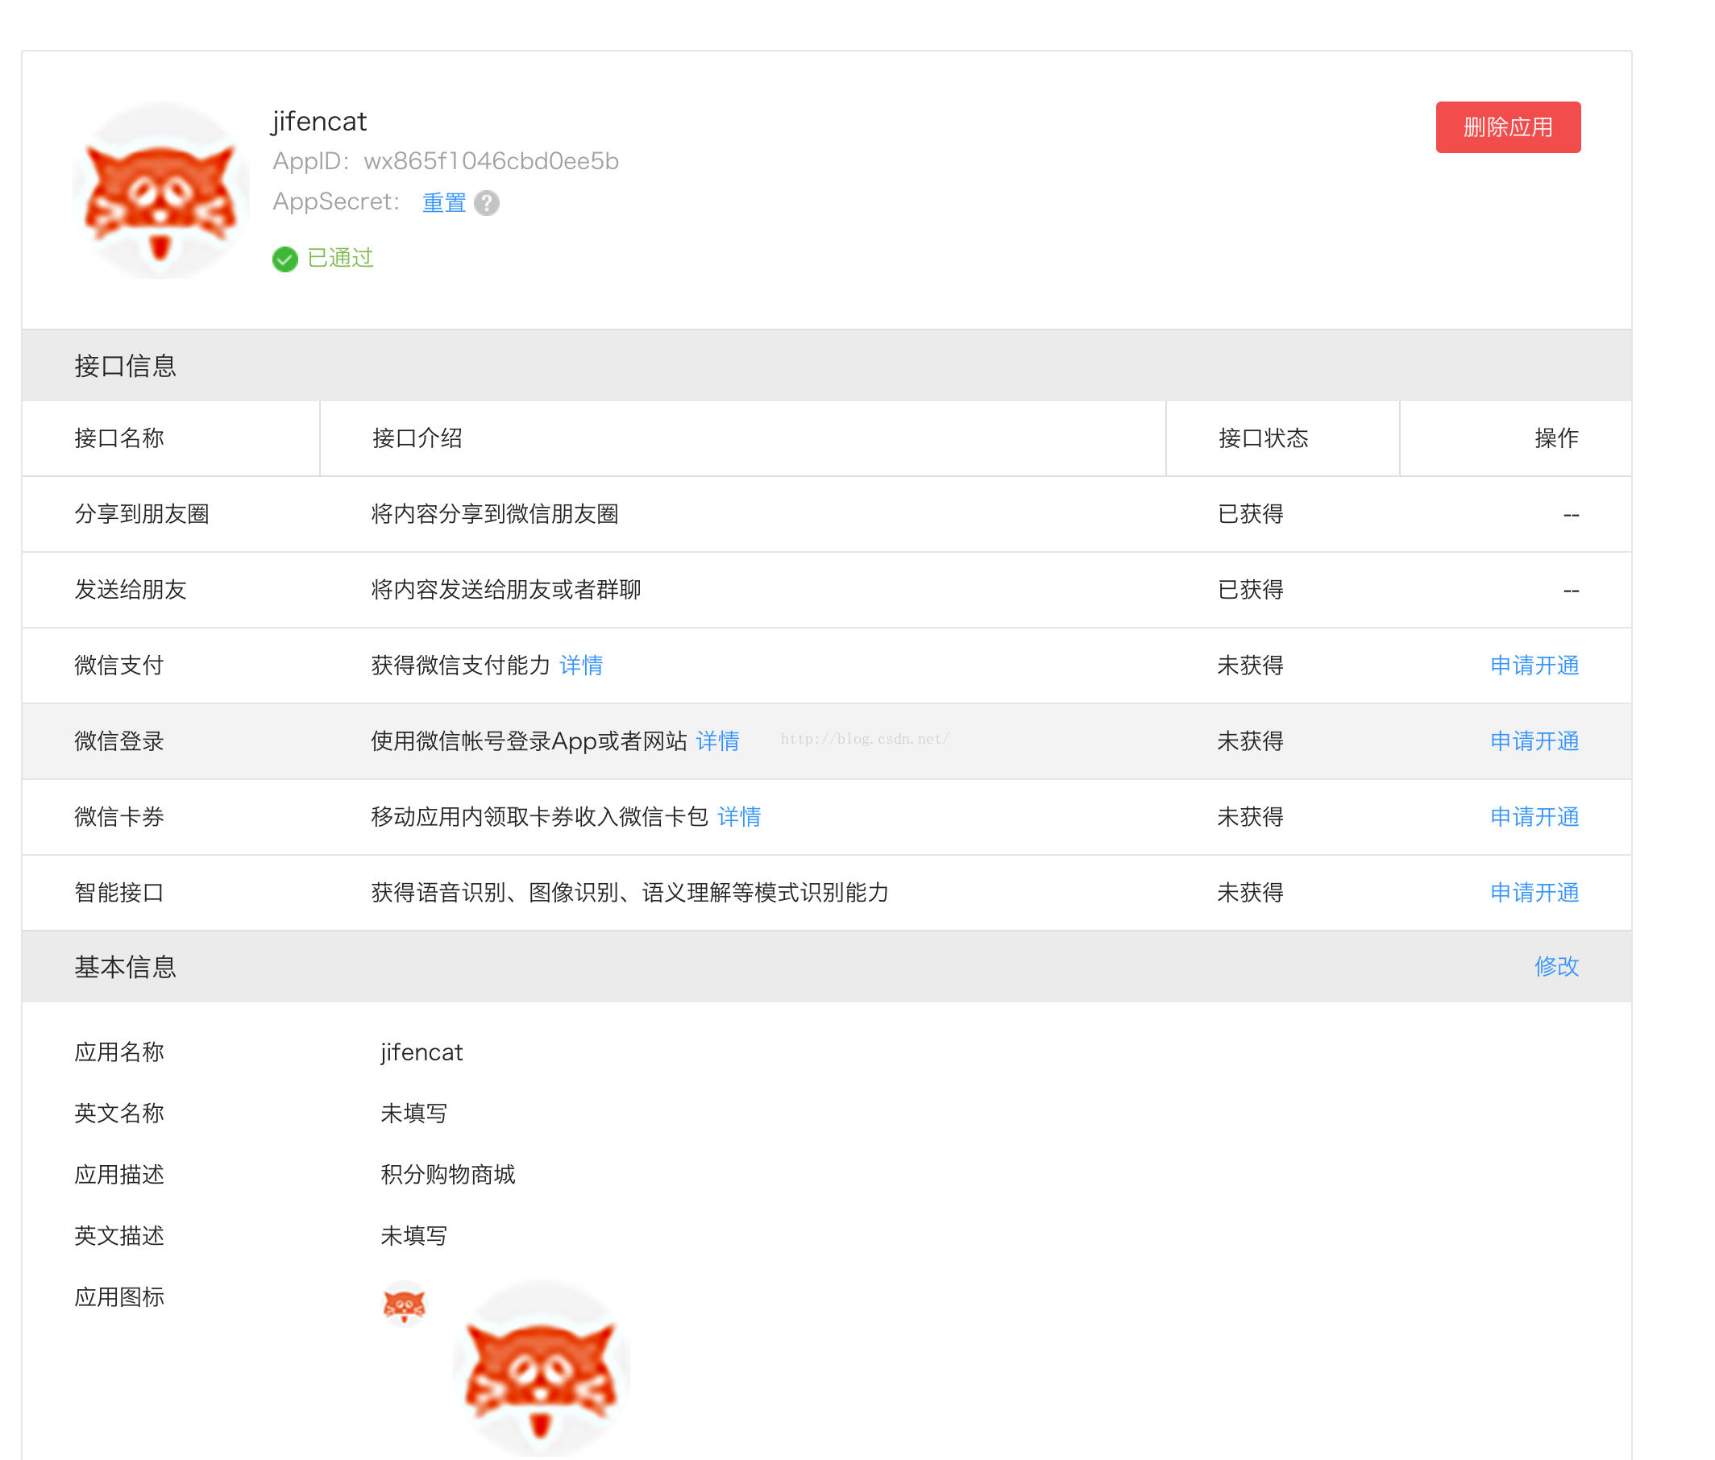Viewport: 1715px width, 1460px height.
Task: Click the small app icon thumbnail
Action: [404, 1305]
